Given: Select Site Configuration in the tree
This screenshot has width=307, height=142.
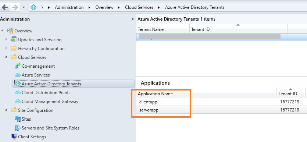Looking at the screenshot, I should click(x=36, y=110).
